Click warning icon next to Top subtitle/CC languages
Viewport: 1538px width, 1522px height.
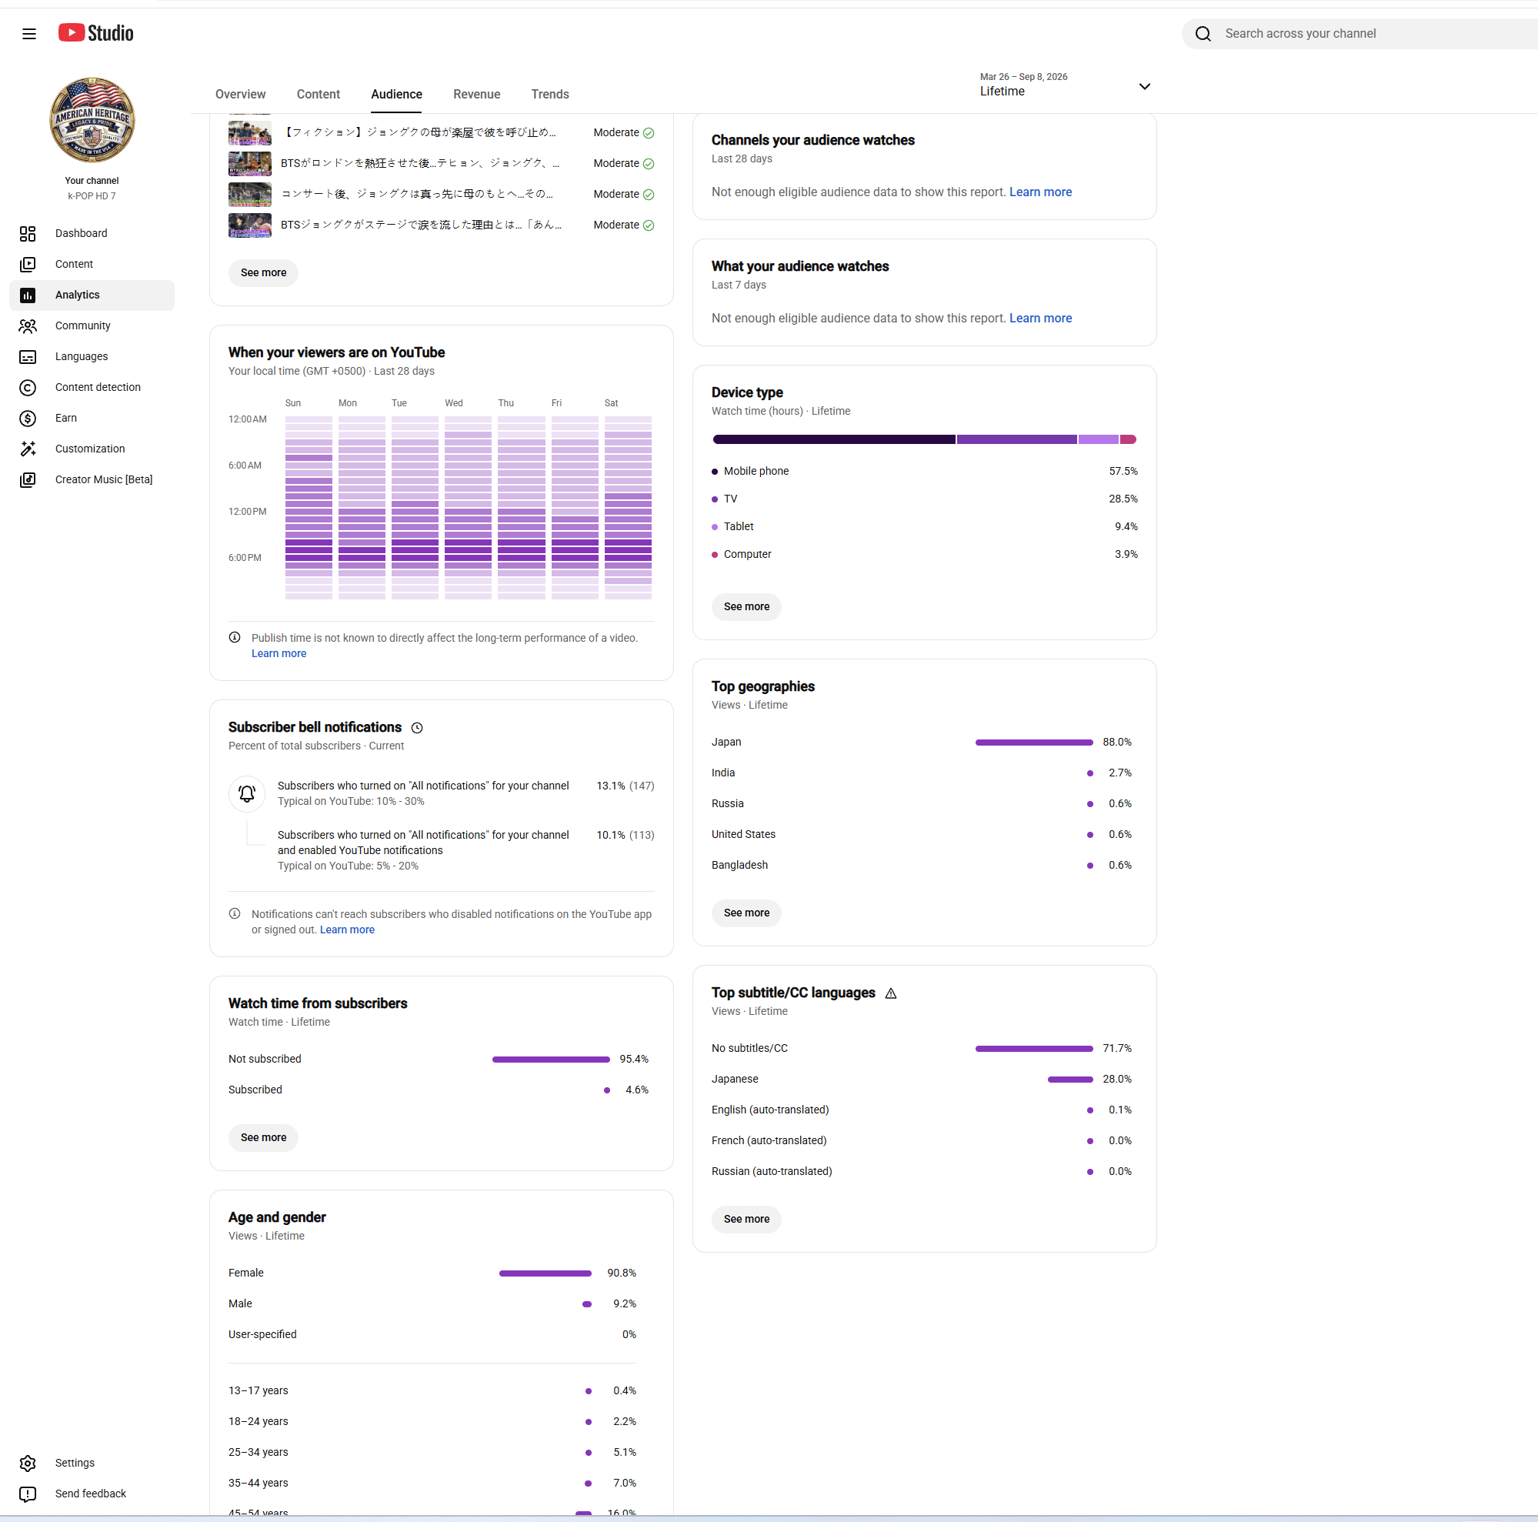point(891,993)
